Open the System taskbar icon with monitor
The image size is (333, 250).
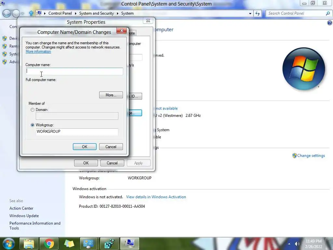tap(129, 243)
